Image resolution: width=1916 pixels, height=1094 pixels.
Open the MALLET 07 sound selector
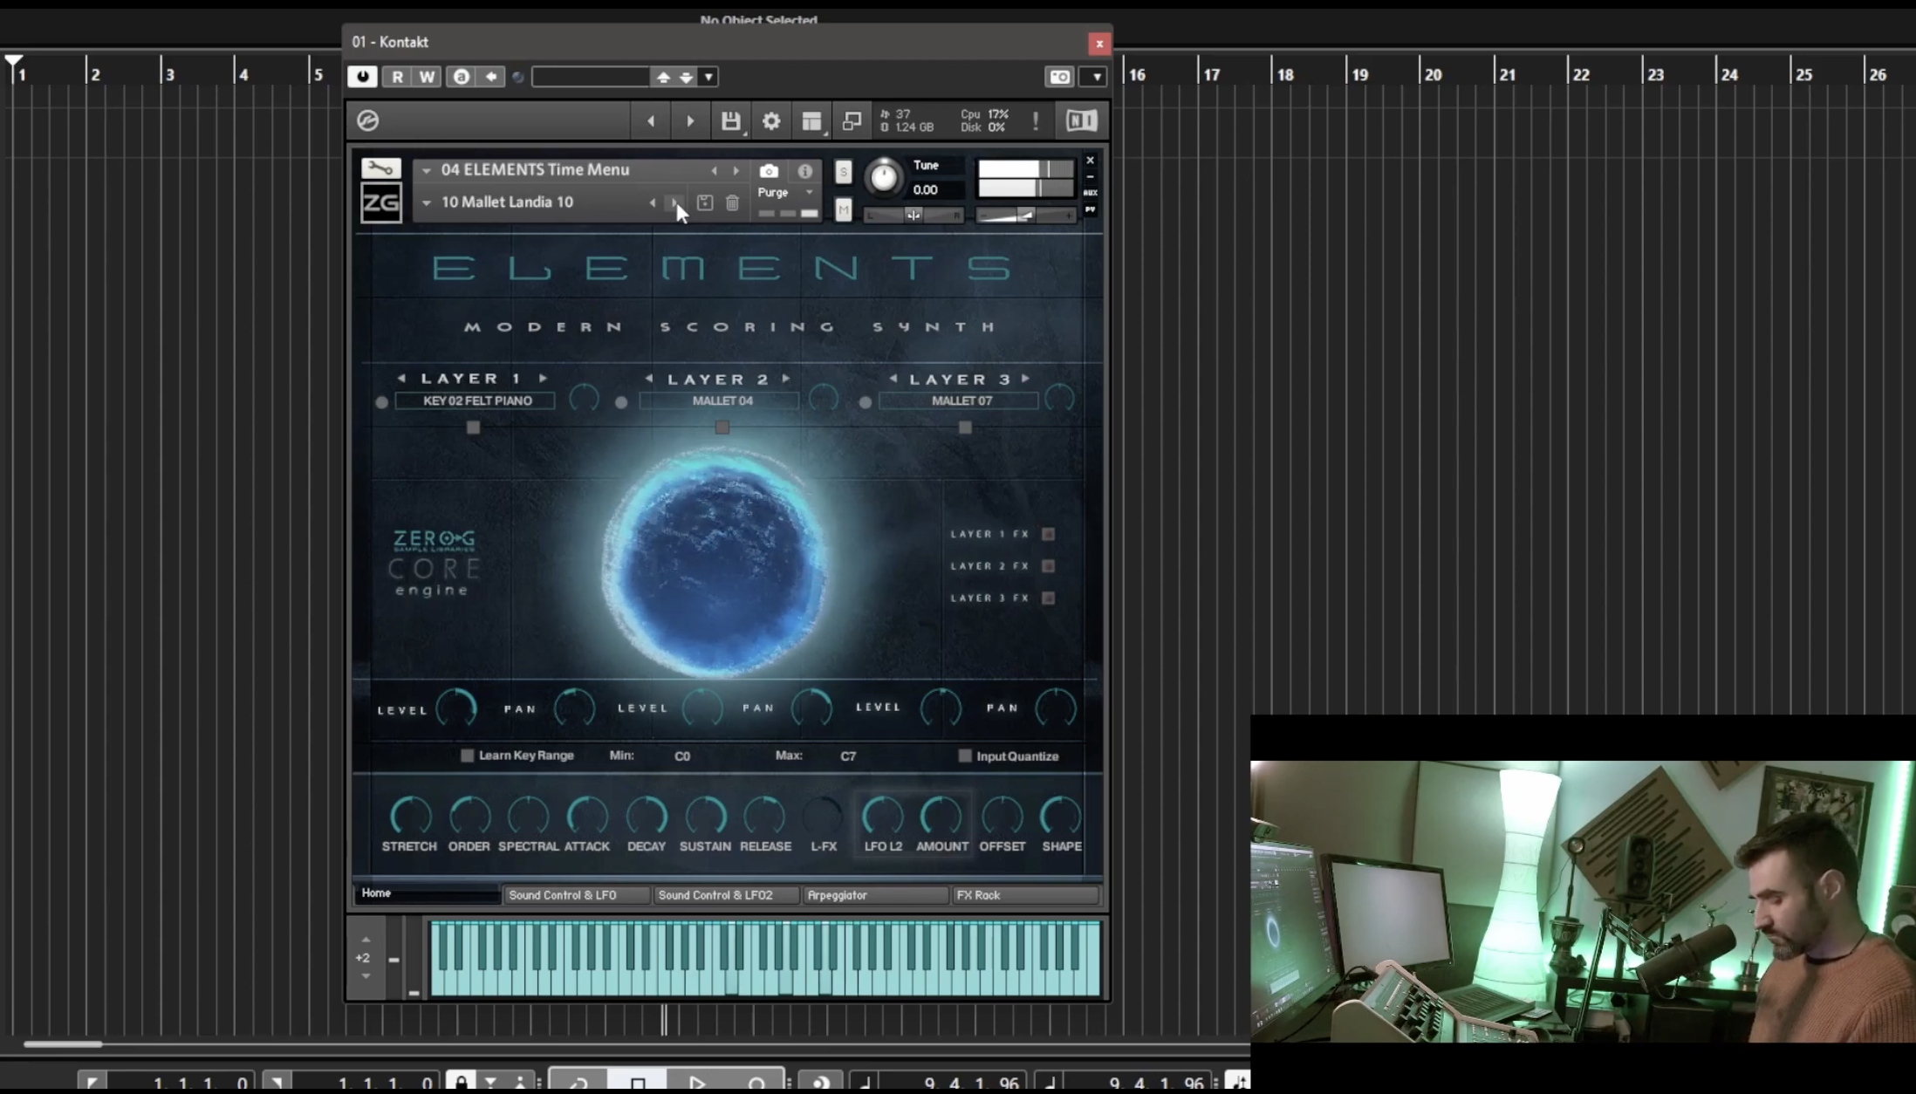click(x=959, y=400)
